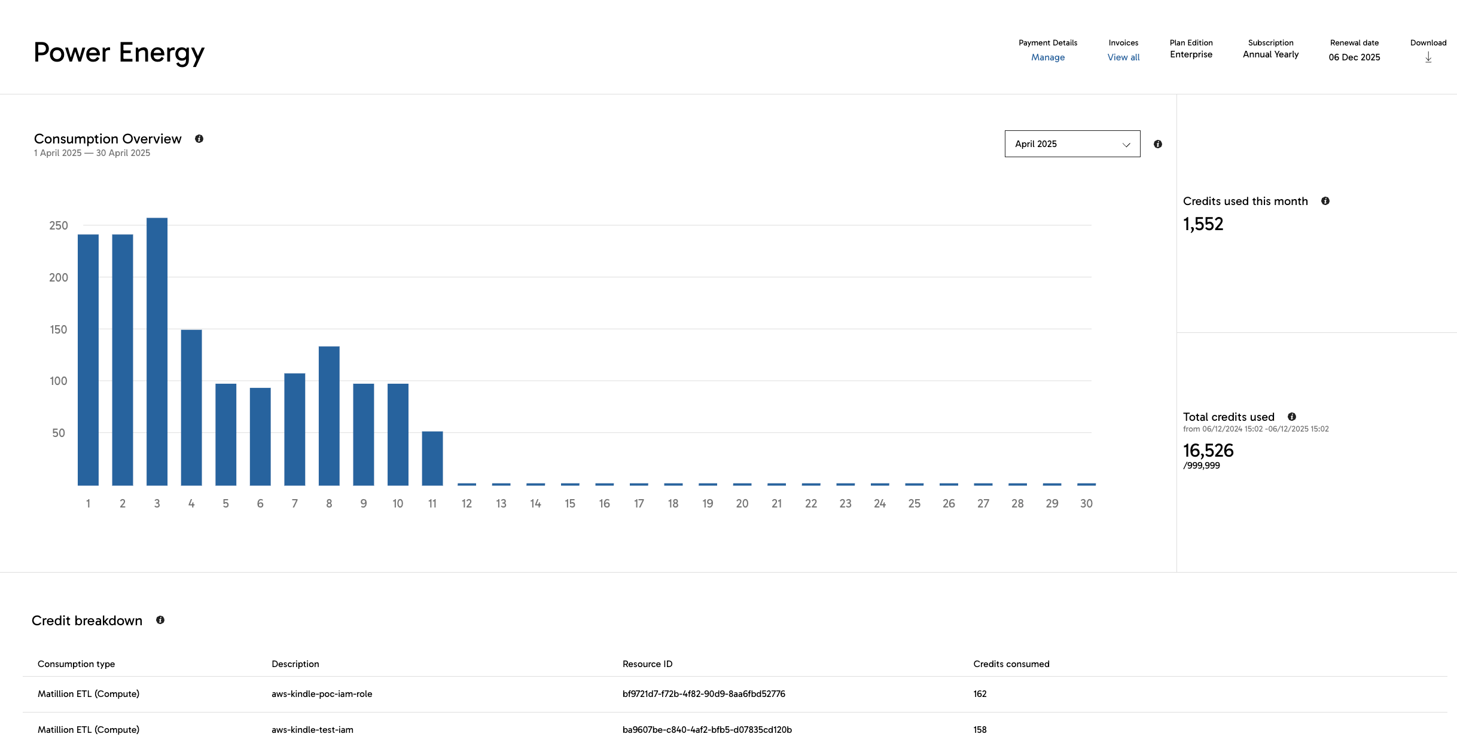Click credits consumed value 162
The height and width of the screenshot is (743, 1457).
980,694
